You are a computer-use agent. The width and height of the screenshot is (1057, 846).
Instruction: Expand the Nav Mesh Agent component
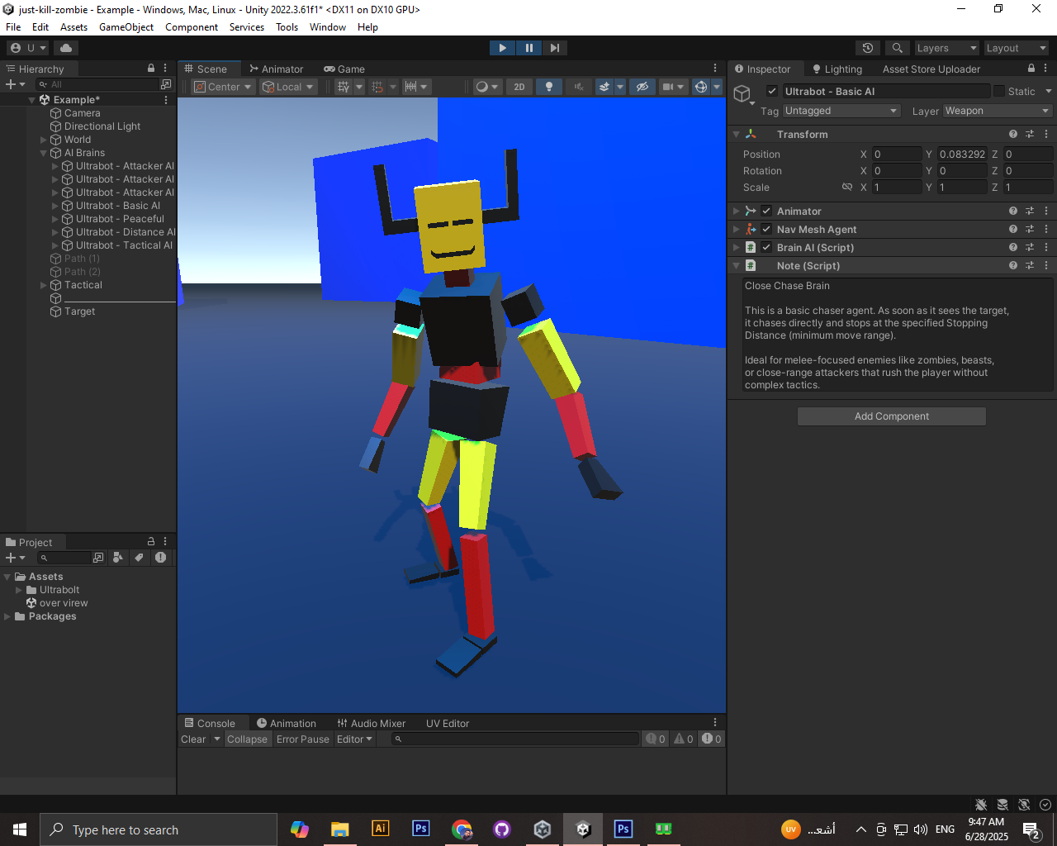(x=737, y=230)
